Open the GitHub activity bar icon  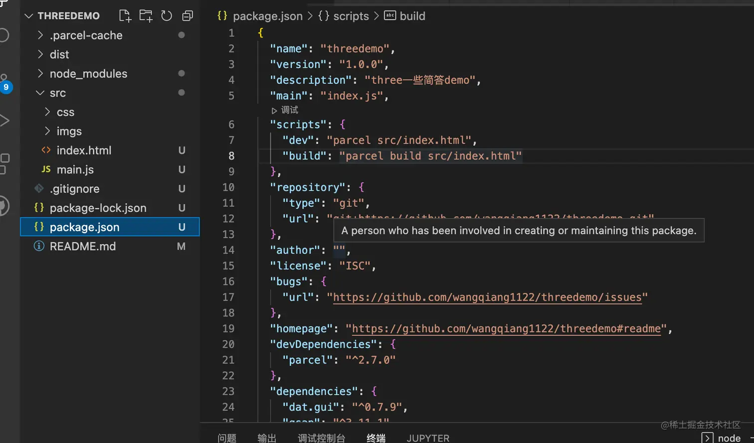pos(3,206)
